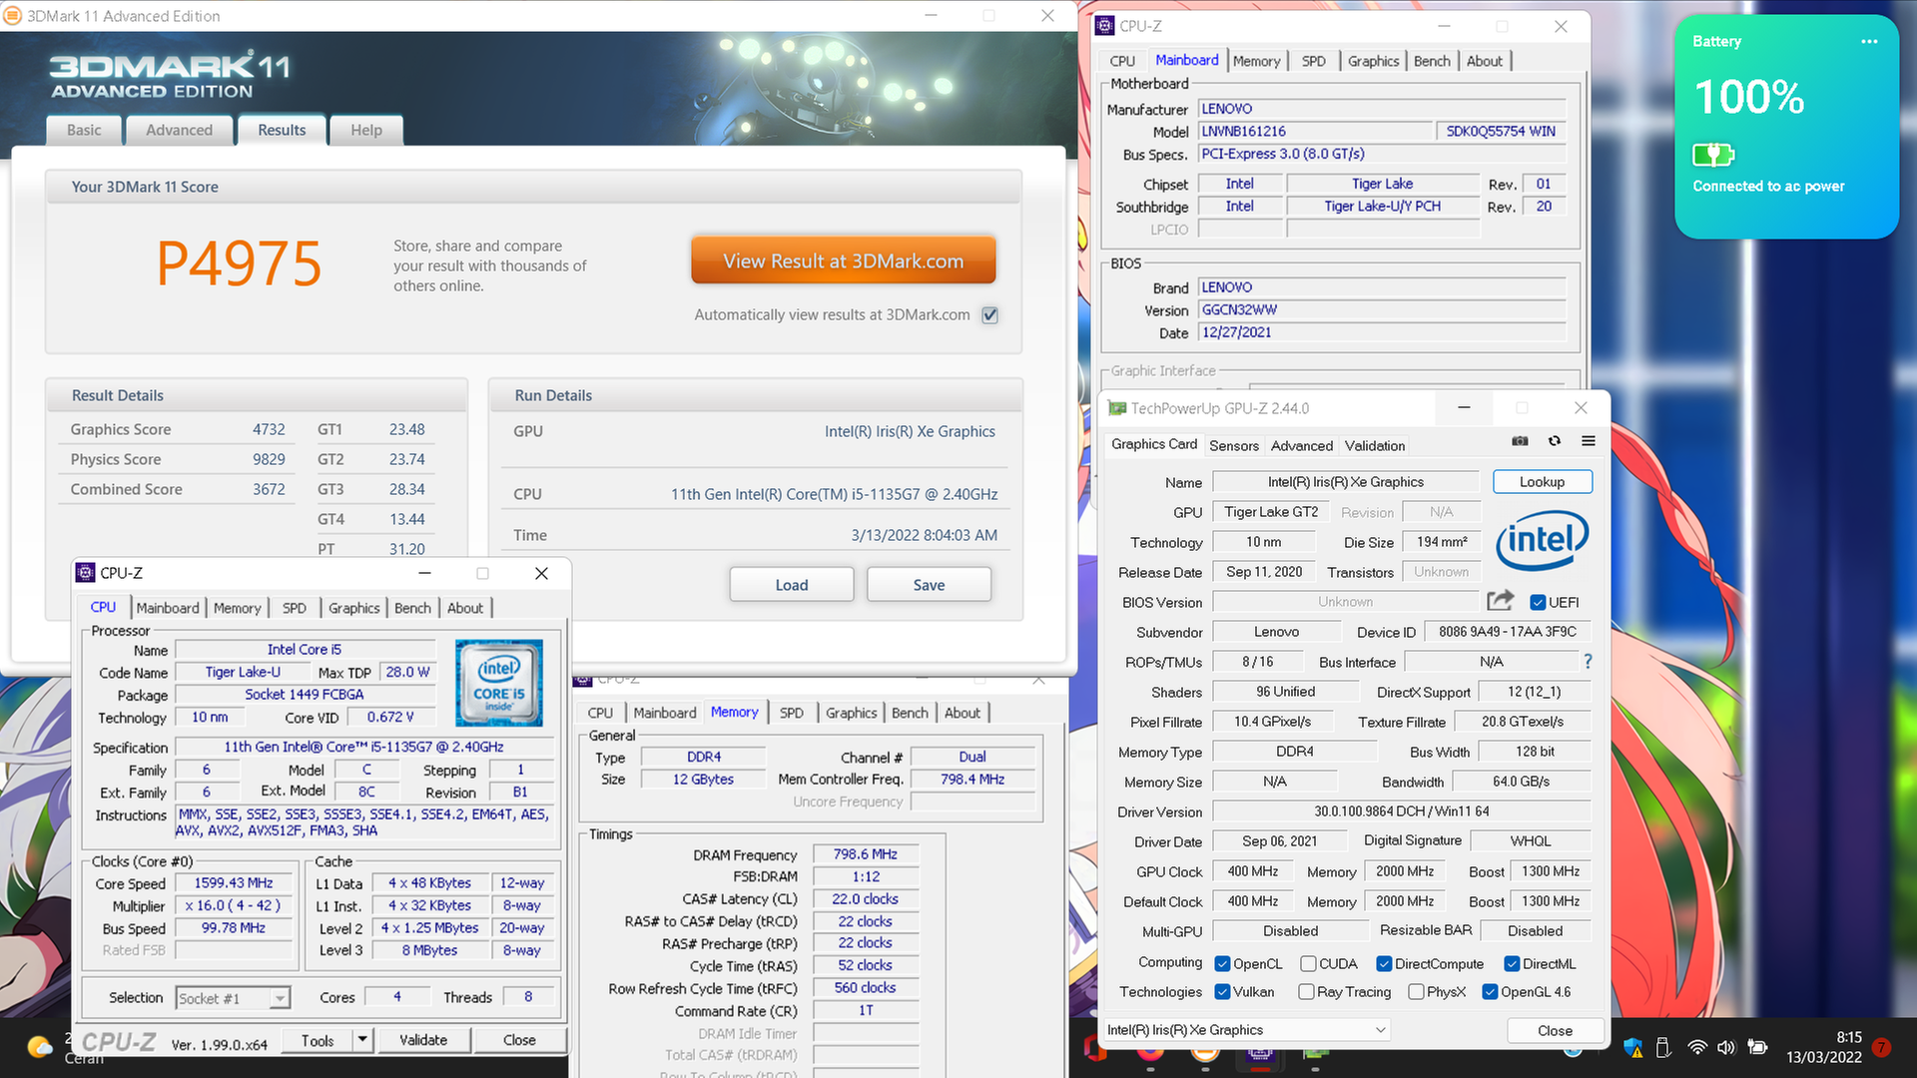Click the Driver Version field in GPU-Z

pyautogui.click(x=1401, y=811)
